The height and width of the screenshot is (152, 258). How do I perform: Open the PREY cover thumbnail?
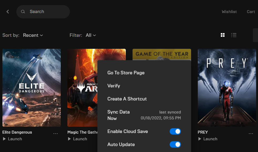(x=227, y=87)
